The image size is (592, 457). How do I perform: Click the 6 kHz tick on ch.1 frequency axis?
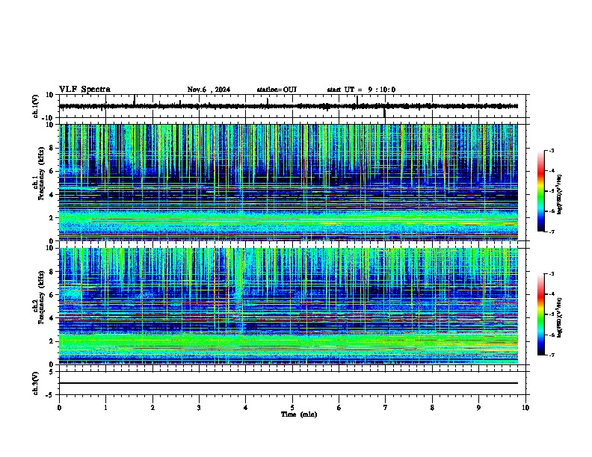(x=52, y=172)
